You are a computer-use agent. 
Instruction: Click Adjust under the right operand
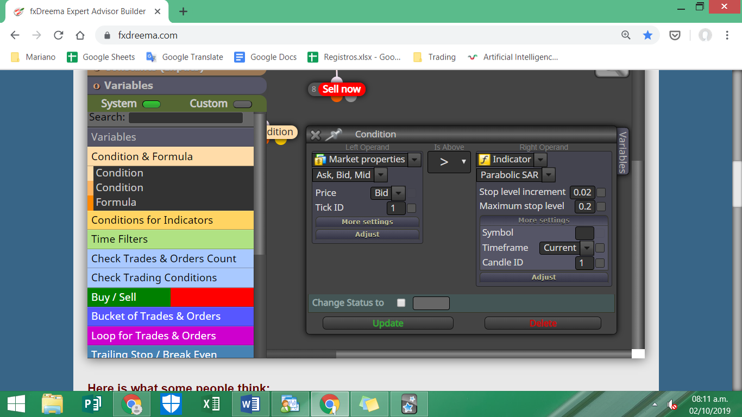pos(544,277)
